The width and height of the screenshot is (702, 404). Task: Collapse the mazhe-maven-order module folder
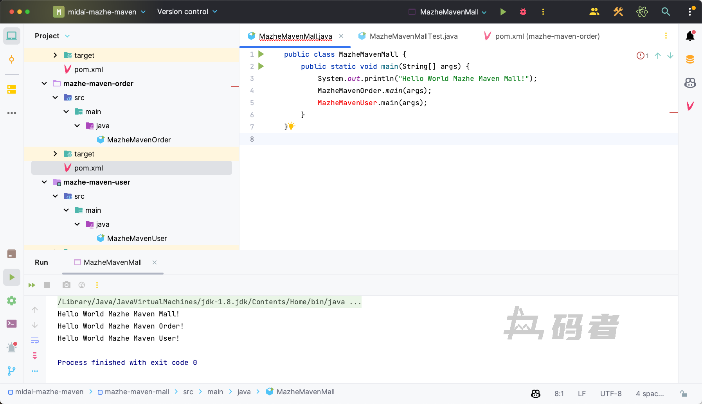[44, 84]
